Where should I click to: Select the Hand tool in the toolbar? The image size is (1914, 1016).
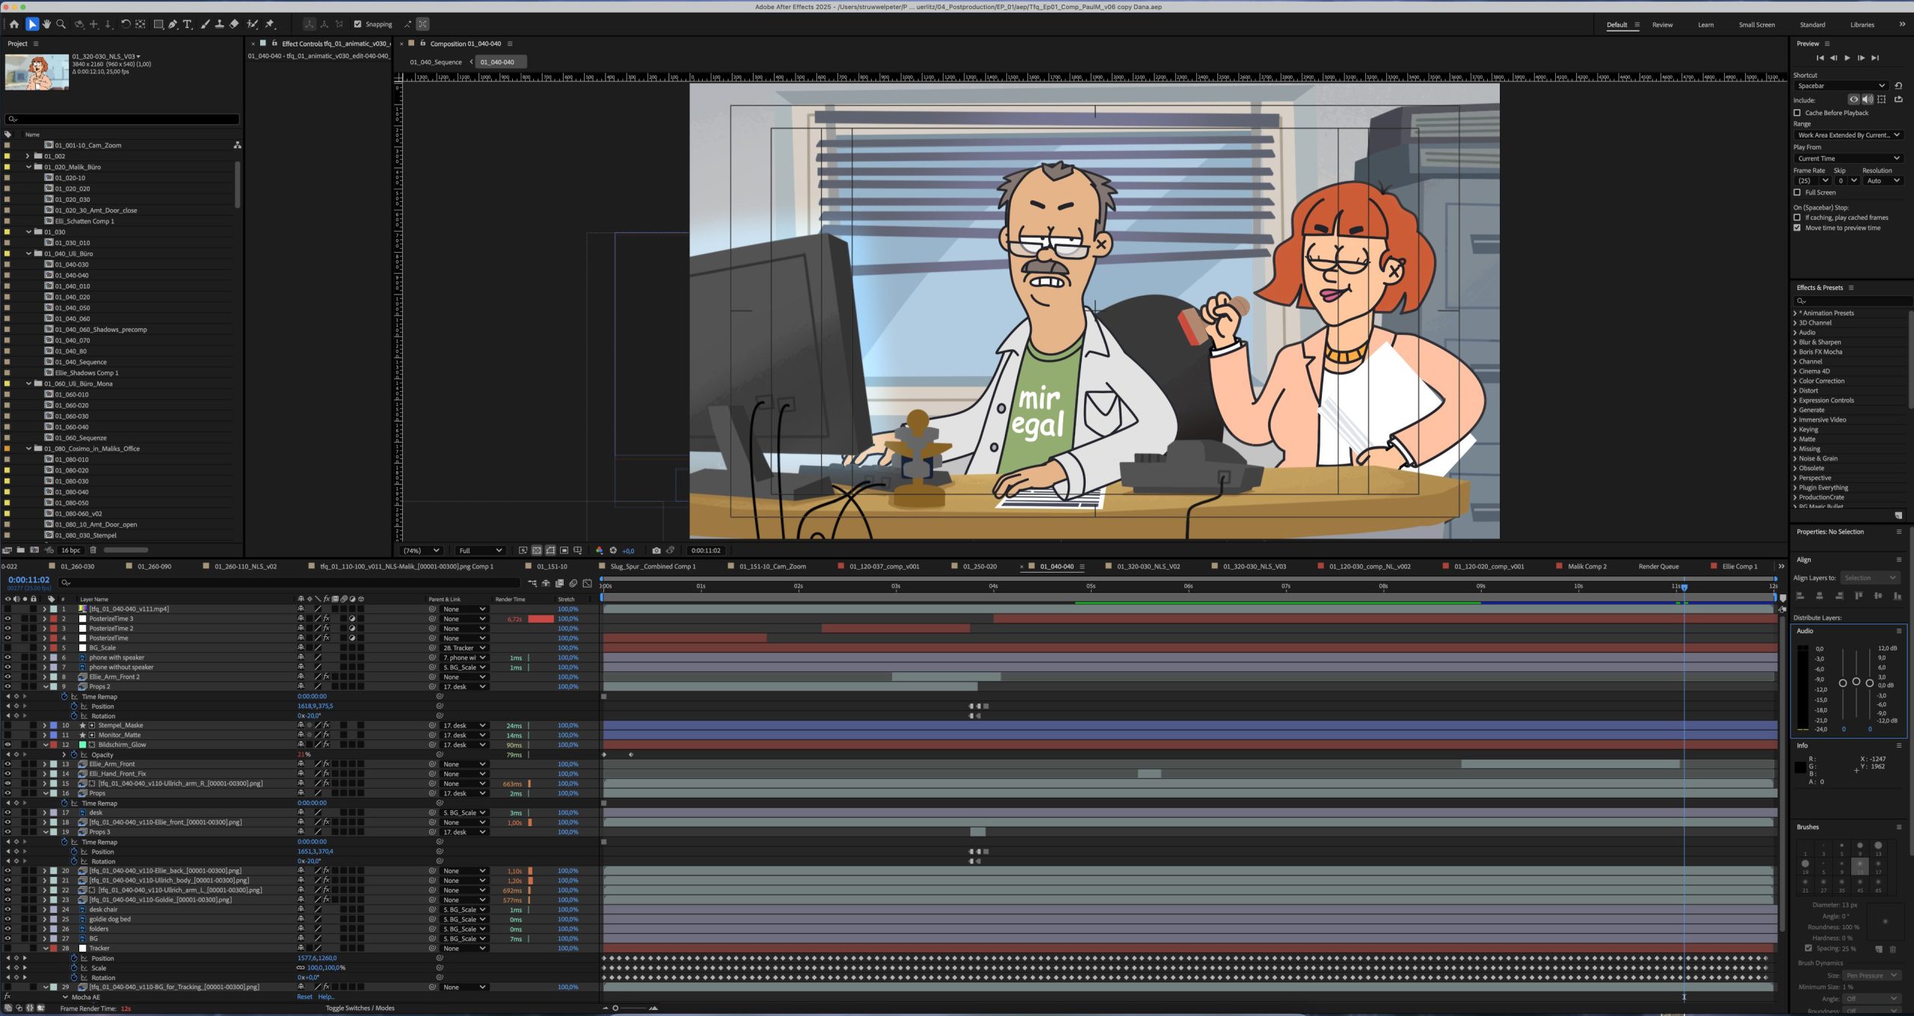(x=46, y=24)
